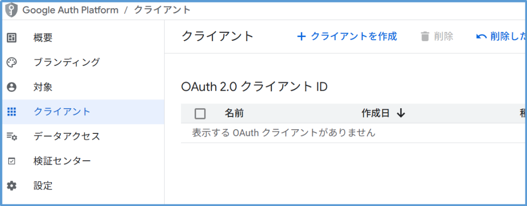The image size is (527, 206).
Task: Click the 対象 person icon in sidebar
Action: pos(11,87)
